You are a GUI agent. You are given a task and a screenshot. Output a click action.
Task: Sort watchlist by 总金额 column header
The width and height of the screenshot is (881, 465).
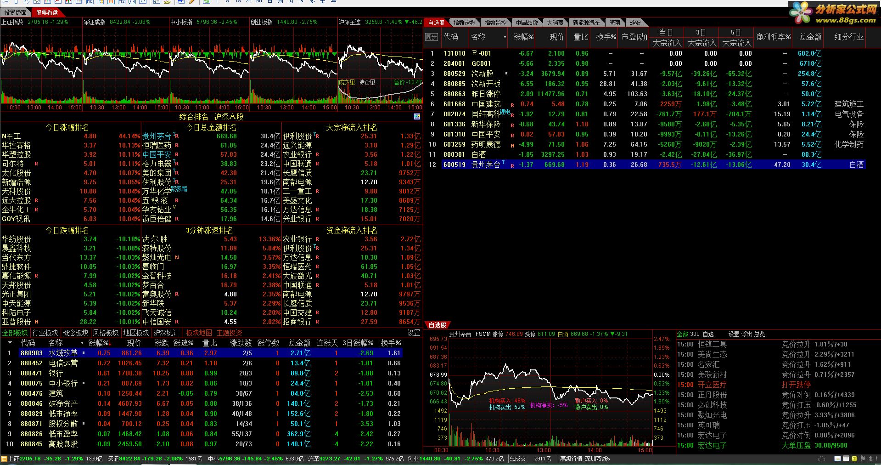810,37
